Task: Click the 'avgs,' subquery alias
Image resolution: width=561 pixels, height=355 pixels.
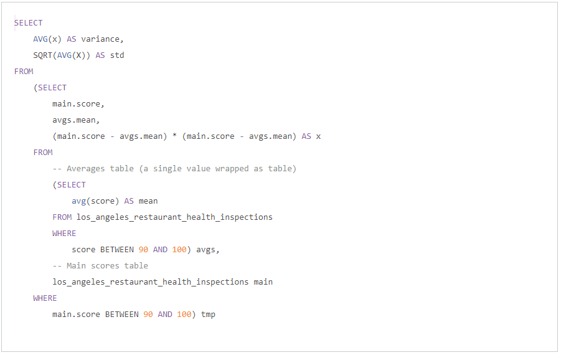Action: 208,250
